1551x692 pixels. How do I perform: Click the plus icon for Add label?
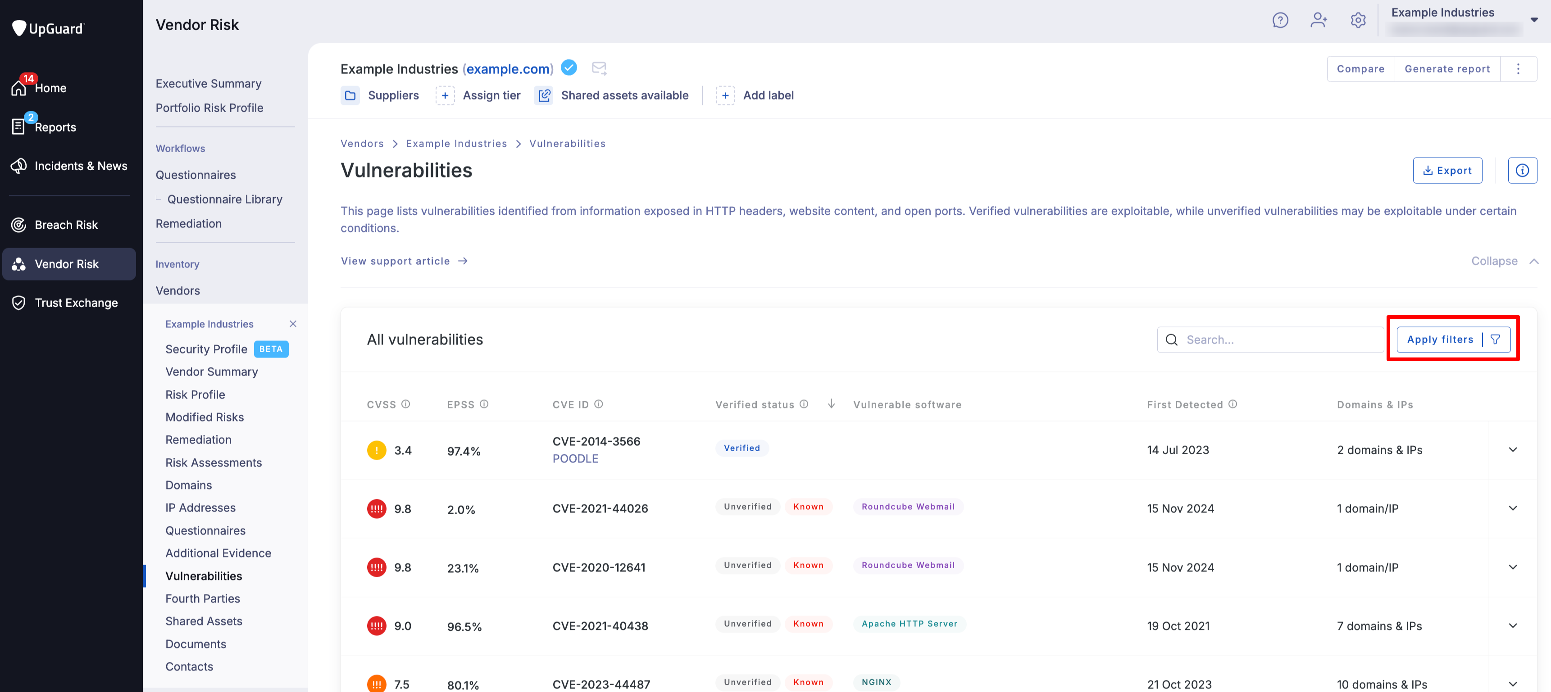[x=726, y=95]
